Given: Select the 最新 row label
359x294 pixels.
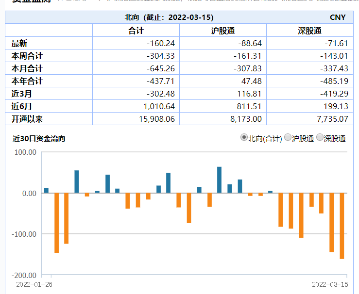Looking at the screenshot, I should click(19, 44).
